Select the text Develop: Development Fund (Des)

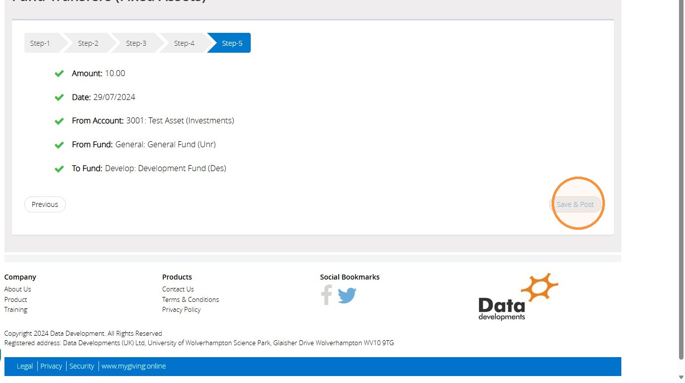click(x=166, y=168)
